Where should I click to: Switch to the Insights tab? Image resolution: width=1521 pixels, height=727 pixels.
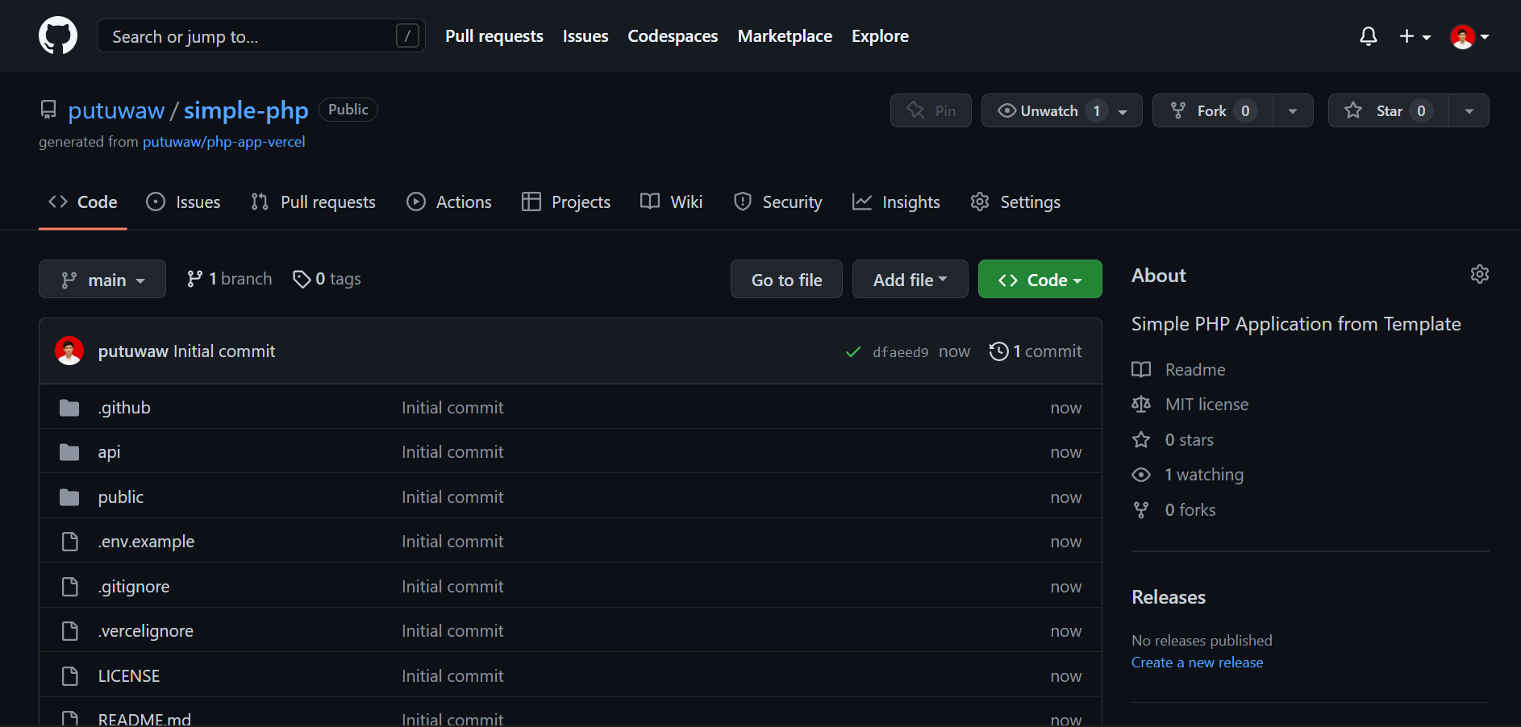point(896,202)
